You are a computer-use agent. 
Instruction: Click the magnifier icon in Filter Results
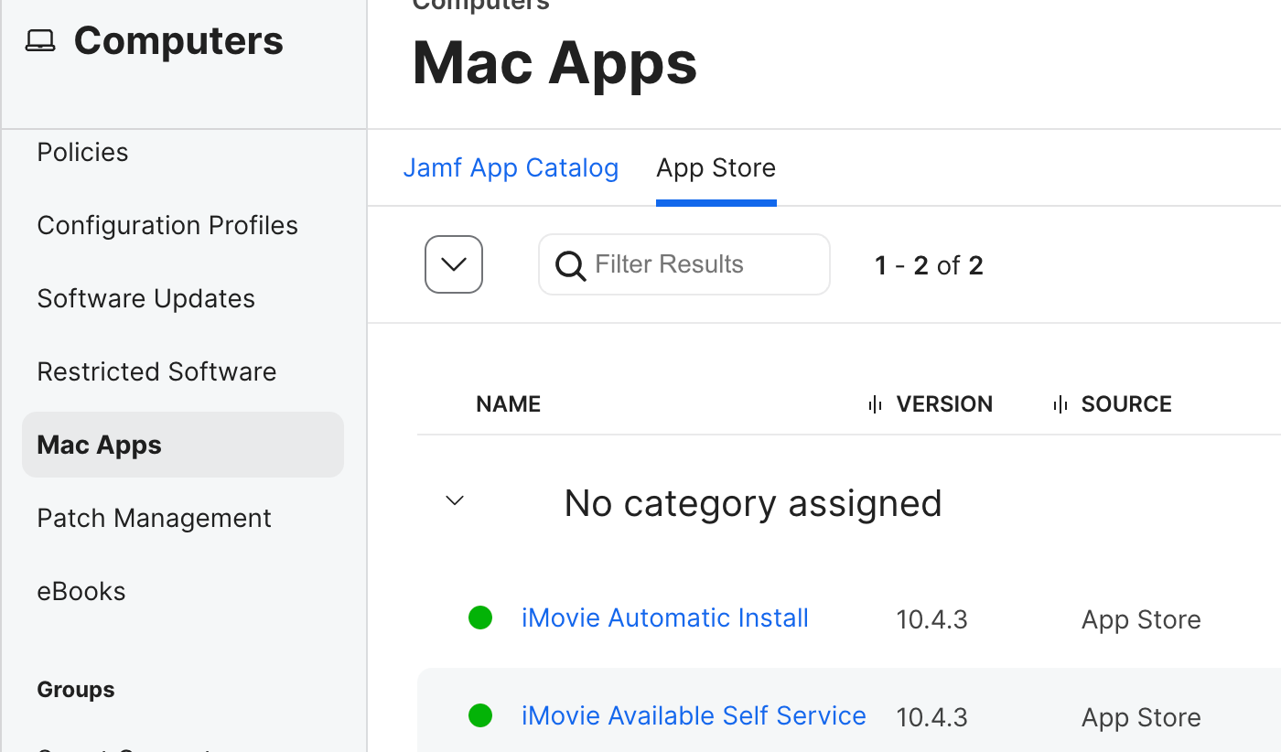tap(571, 265)
